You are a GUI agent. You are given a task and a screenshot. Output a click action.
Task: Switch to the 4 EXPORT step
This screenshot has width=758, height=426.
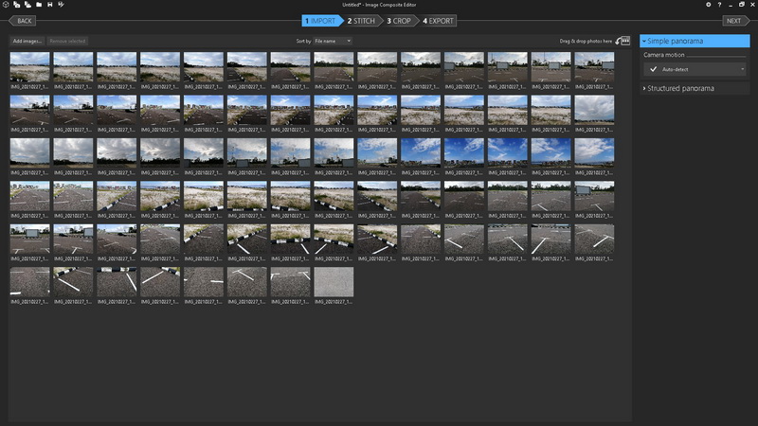click(439, 20)
